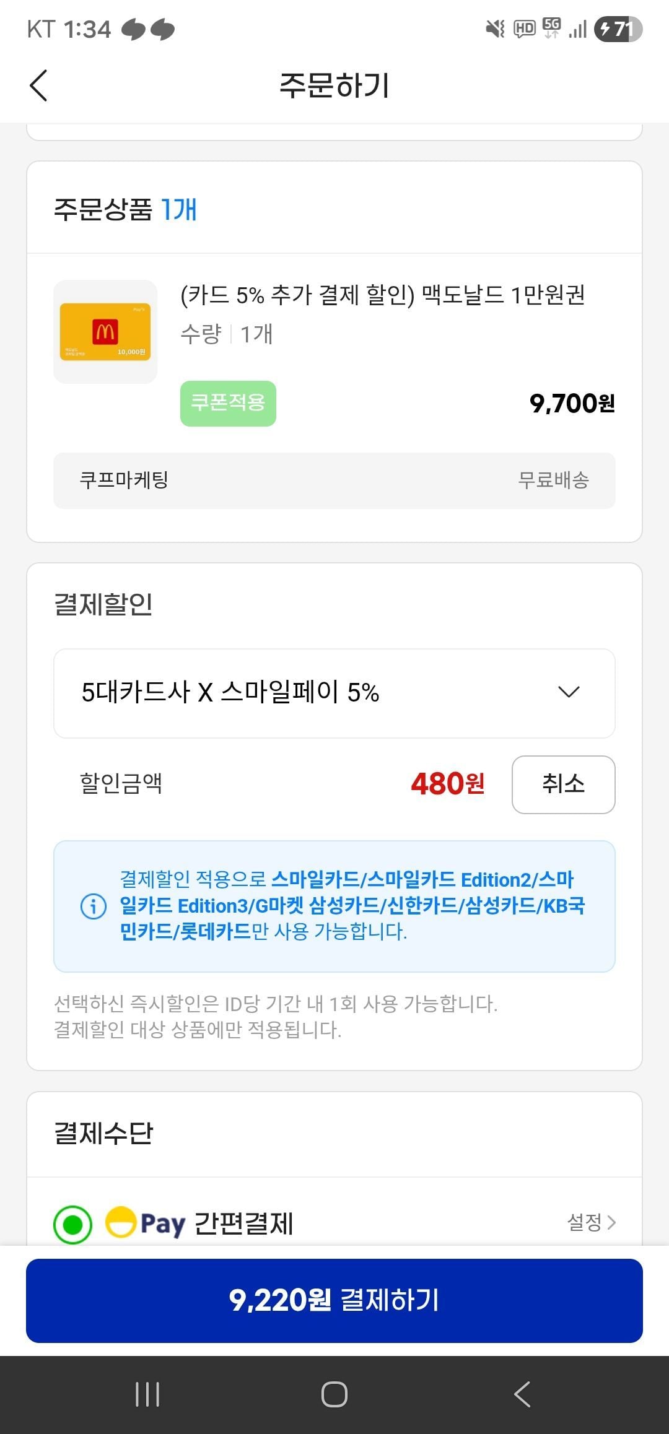Tap the Smile Pay logo icon
This screenshot has width=669, height=1434.
(x=121, y=1222)
